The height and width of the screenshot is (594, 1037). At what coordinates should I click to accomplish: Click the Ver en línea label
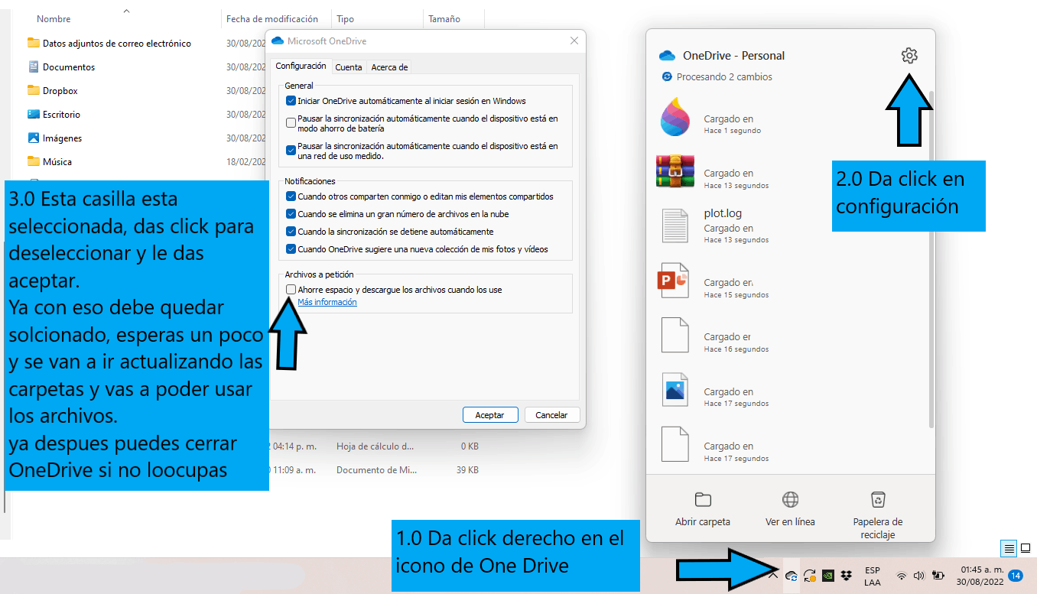click(x=790, y=522)
